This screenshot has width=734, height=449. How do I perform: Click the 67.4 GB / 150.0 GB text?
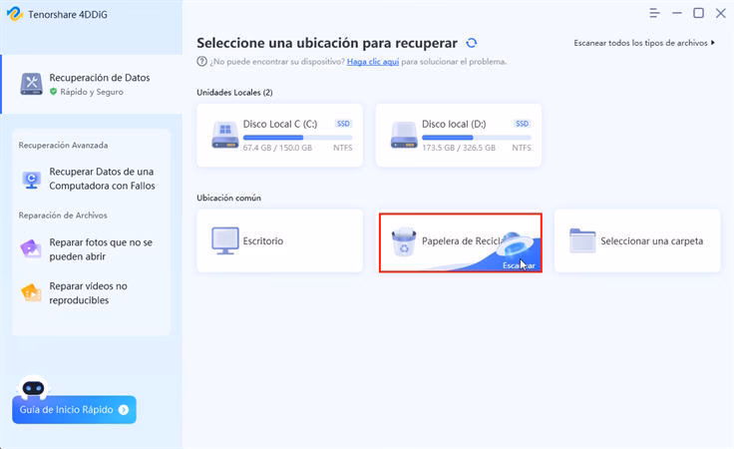click(277, 148)
